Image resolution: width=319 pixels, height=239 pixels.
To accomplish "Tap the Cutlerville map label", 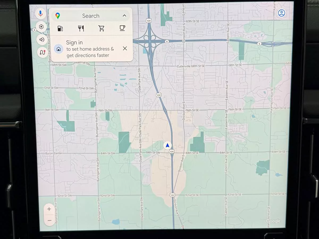I will click(183, 66).
